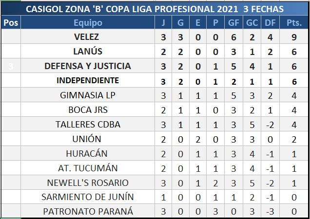Viewport: 310px width, 219px height.
Task: Select the VELEZ team cell
Action: point(88,37)
